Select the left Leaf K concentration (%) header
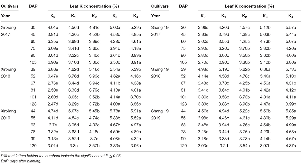 tap(94, 6)
